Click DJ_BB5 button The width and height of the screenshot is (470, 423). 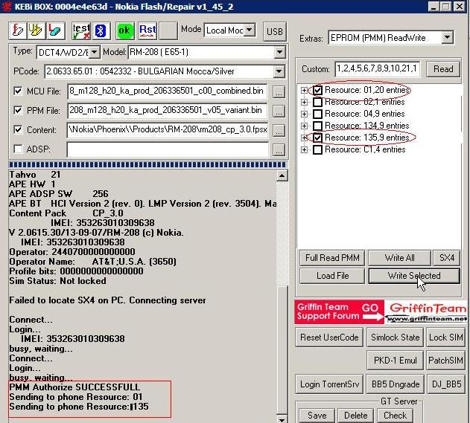coord(445,384)
